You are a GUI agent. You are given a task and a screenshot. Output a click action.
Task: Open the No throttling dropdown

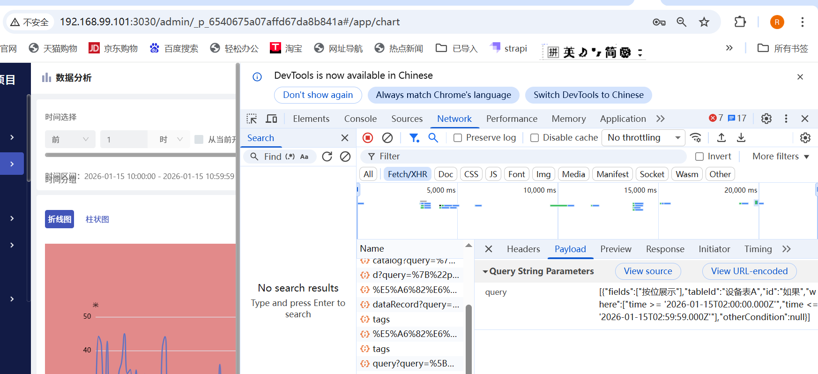[x=643, y=138]
